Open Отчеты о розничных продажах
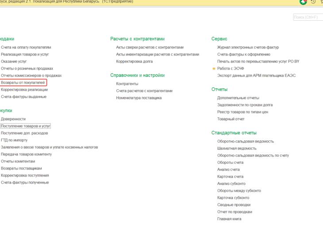This screenshot has width=323, height=234. (27, 68)
